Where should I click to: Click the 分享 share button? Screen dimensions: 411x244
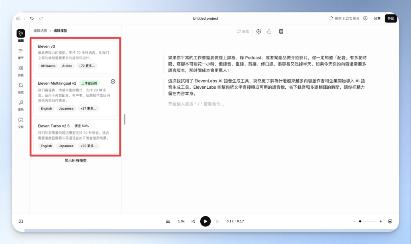[377, 18]
